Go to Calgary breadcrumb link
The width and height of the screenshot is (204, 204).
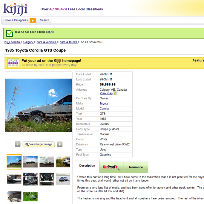tap(28, 42)
